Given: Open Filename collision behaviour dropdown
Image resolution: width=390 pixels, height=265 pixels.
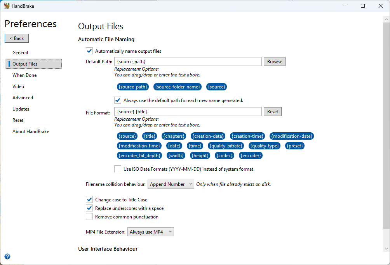Looking at the screenshot, I should (x=171, y=184).
